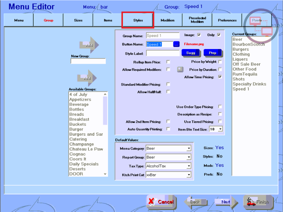Viewport: 283px width, 212px height.
Task: Select RumTequila in Current Groups
Action: 245,74
